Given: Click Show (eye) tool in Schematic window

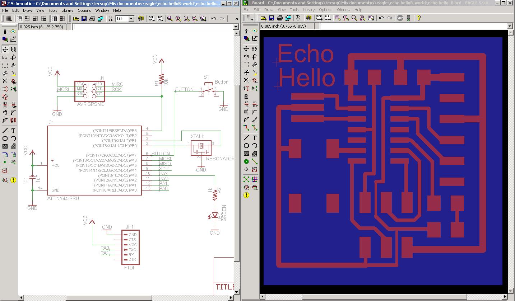Looking at the screenshot, I should tap(13, 32).
